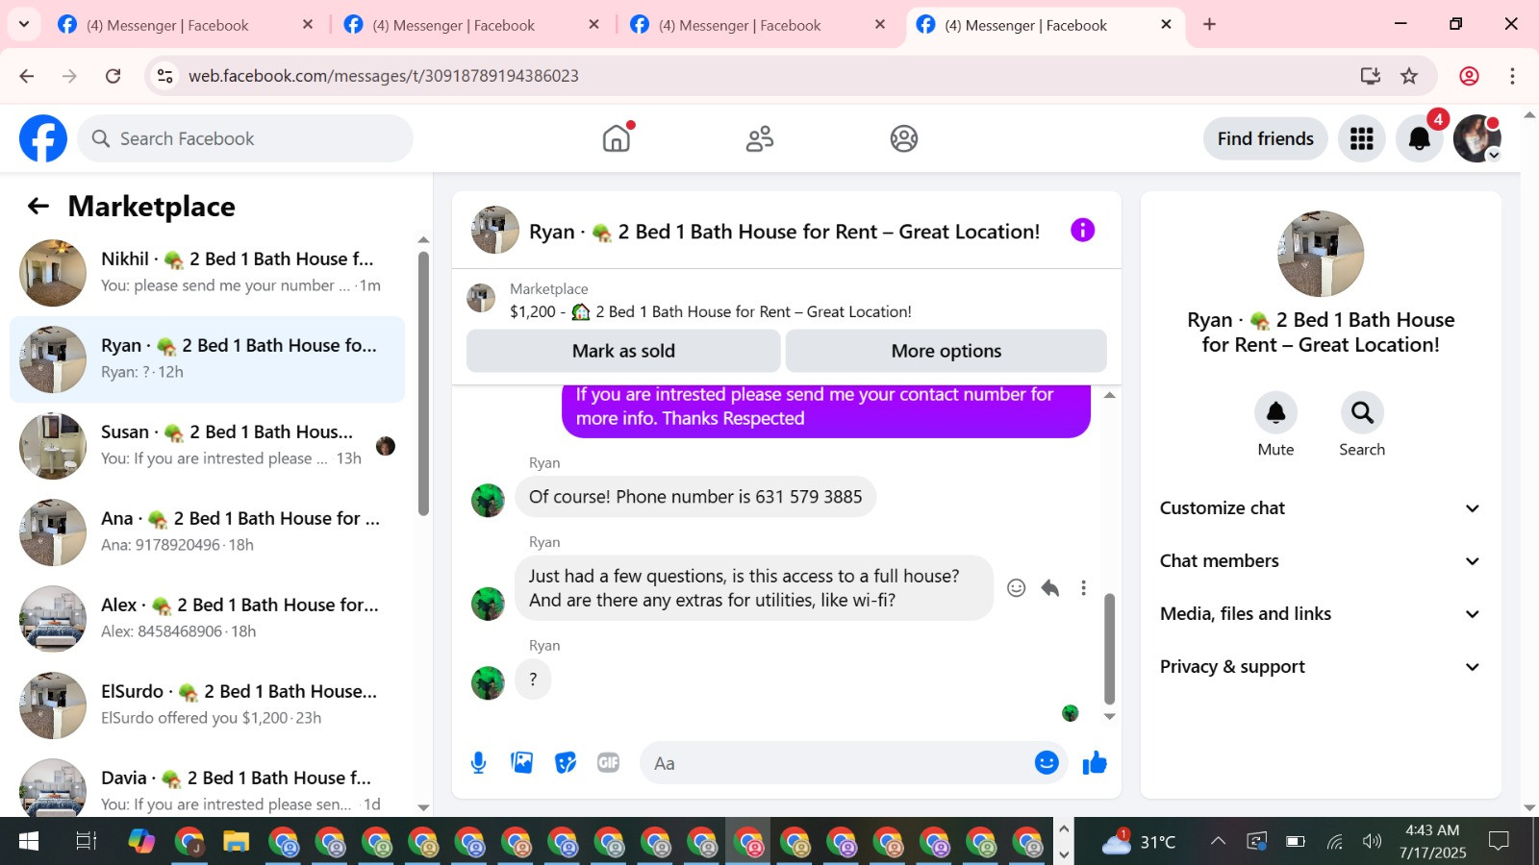1539x865 pixels.
Task: Open Windows Start menu
Action: point(29,842)
